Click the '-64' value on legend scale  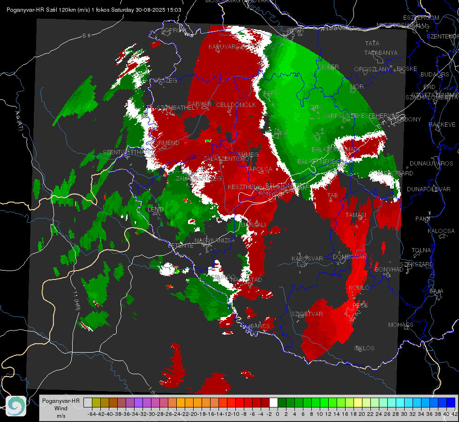(x=92, y=414)
